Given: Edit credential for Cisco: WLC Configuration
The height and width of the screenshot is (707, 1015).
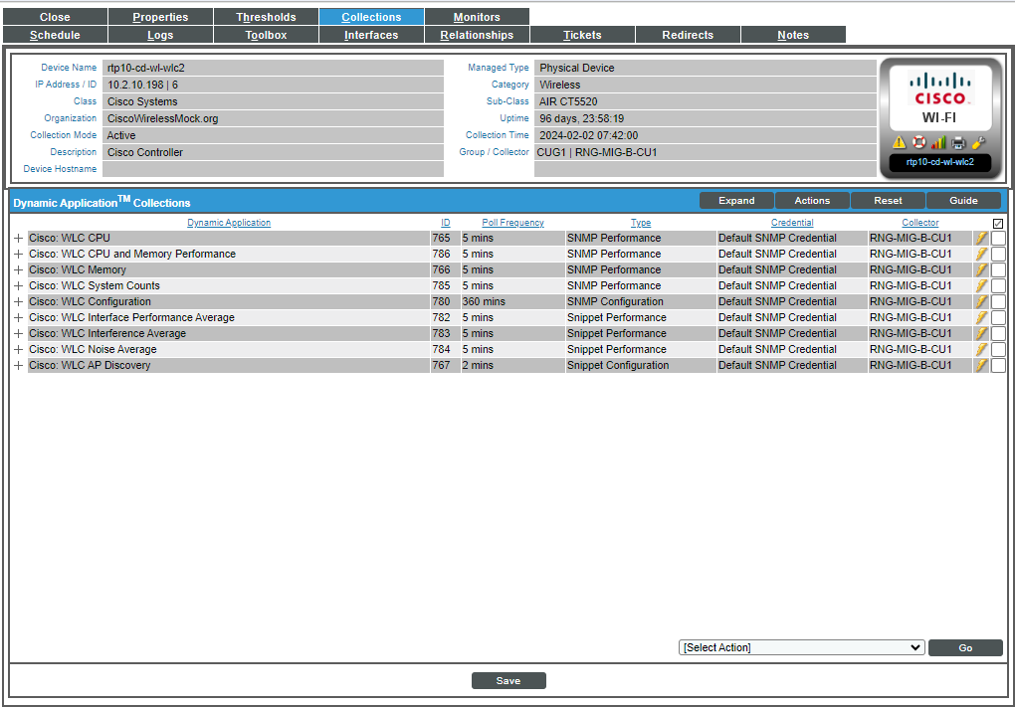Looking at the screenshot, I should click(x=981, y=301).
